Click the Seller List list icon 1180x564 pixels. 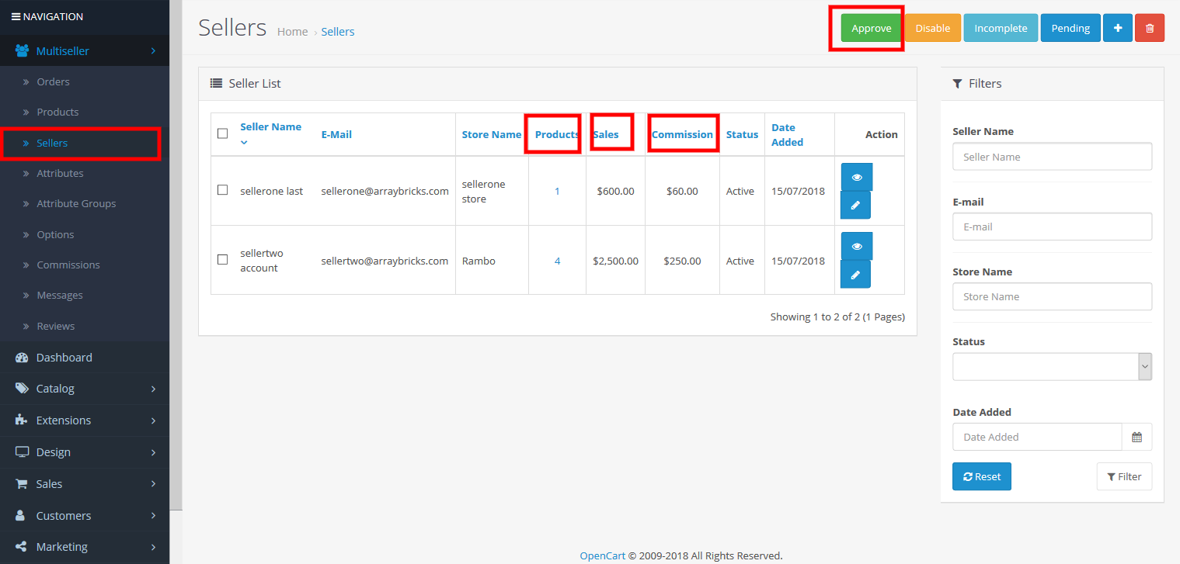pyautogui.click(x=217, y=83)
